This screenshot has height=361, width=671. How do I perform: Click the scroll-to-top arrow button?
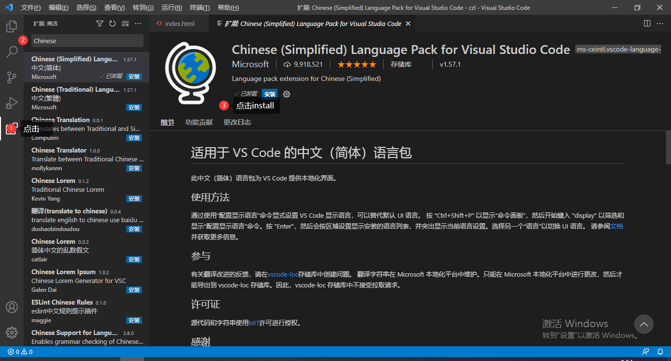(x=643, y=324)
